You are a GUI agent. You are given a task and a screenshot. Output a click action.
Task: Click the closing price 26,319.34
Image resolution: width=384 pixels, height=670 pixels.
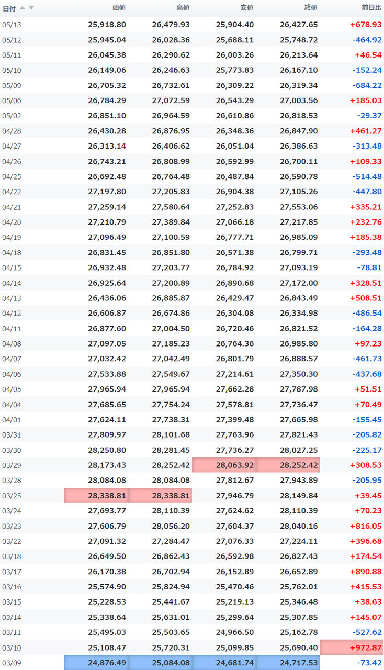[298, 85]
